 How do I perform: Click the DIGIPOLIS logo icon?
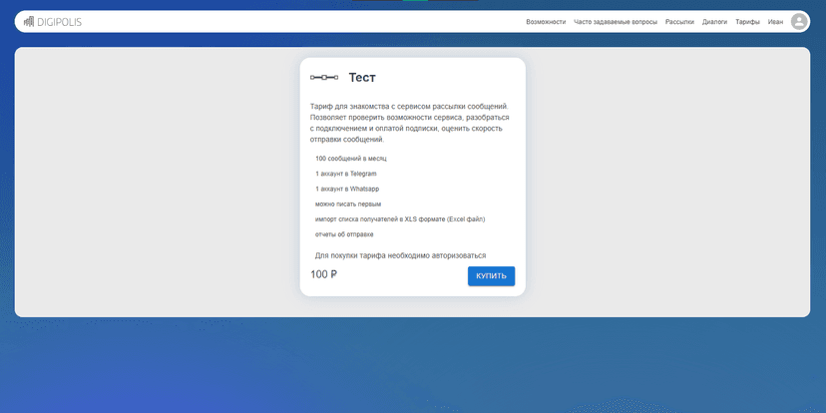point(28,21)
